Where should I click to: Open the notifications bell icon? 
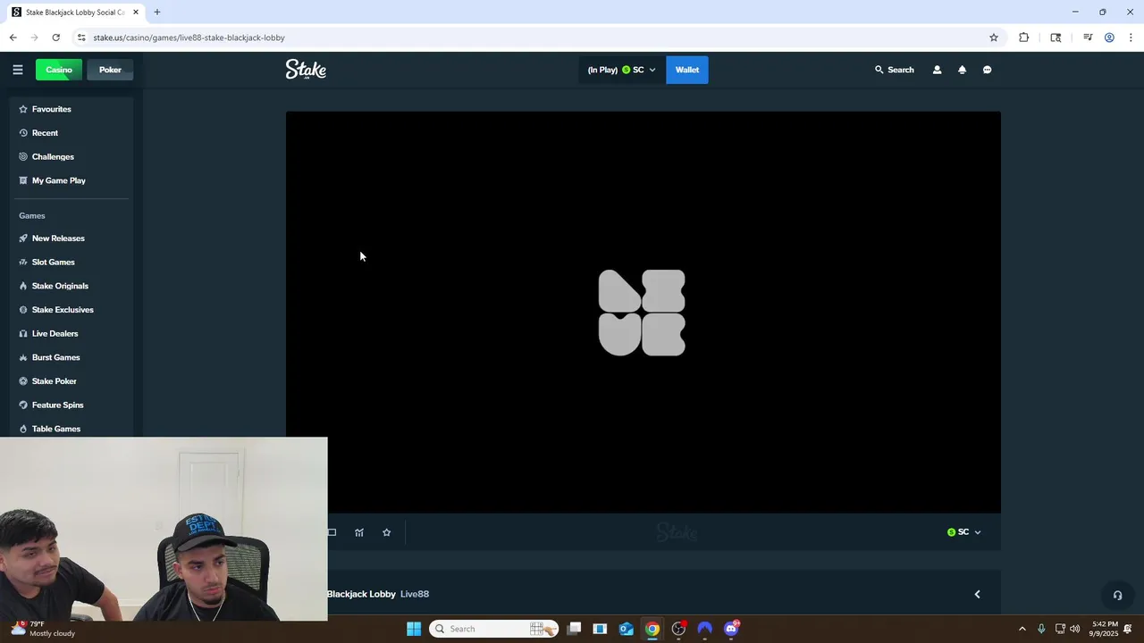[x=962, y=70]
